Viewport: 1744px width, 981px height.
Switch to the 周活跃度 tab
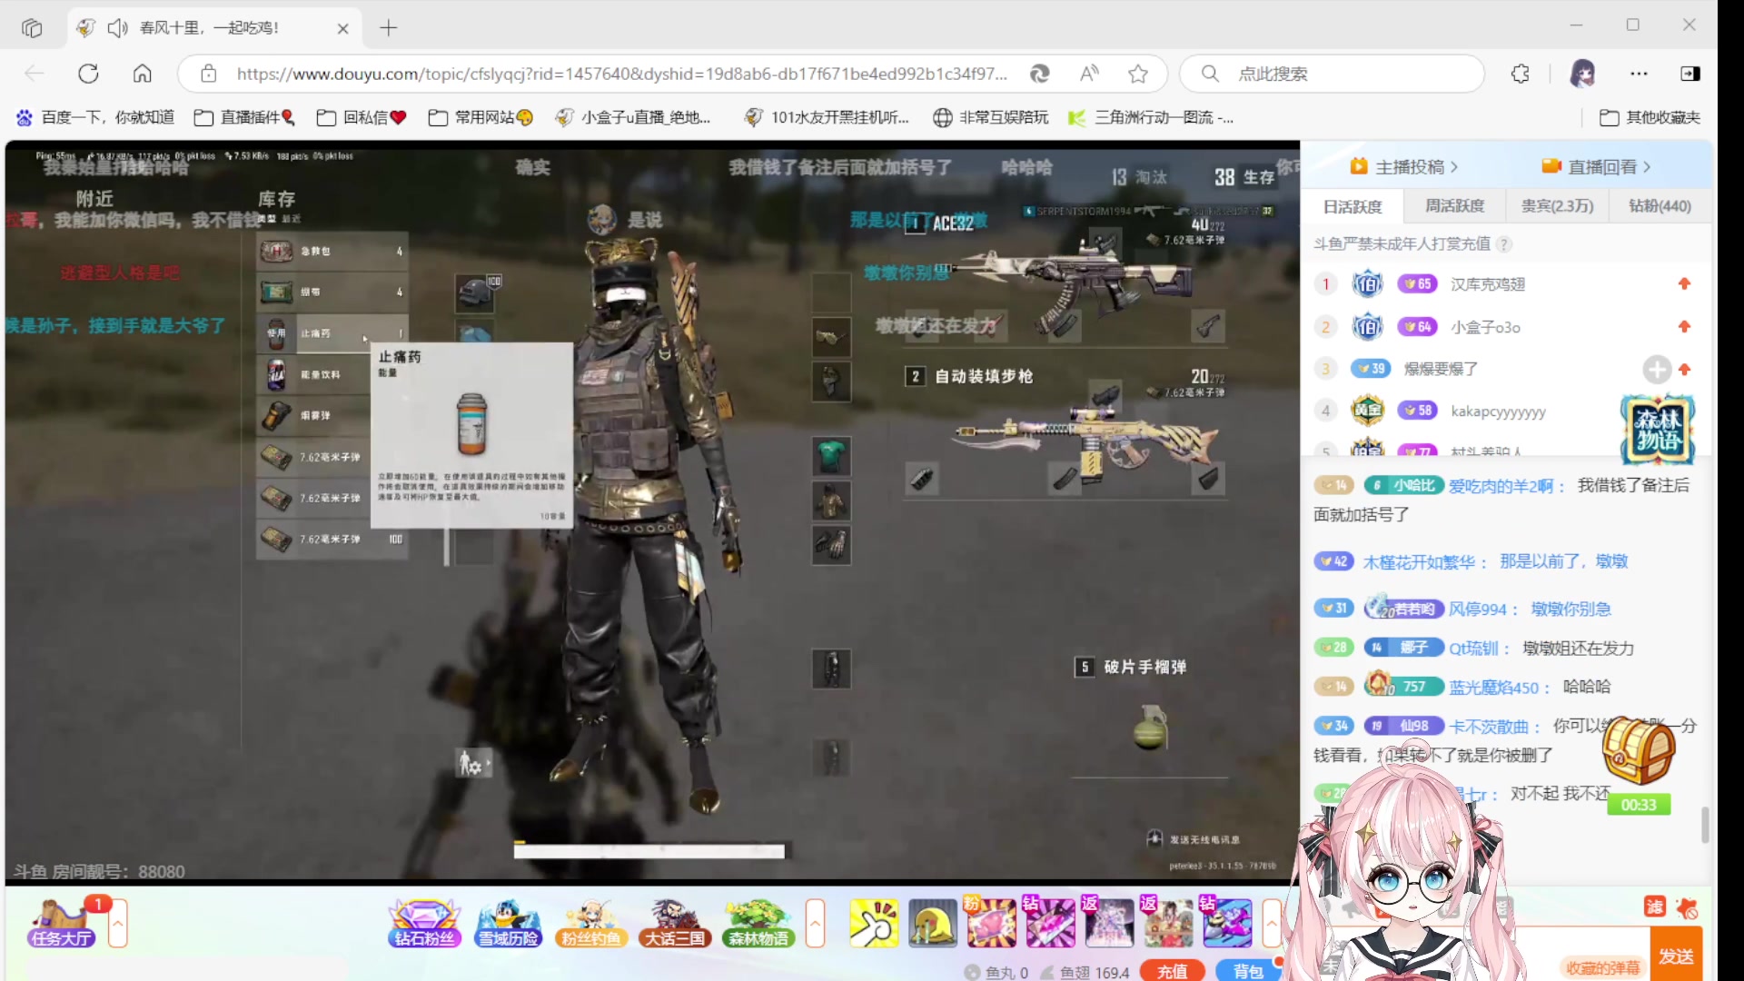pyautogui.click(x=1454, y=206)
